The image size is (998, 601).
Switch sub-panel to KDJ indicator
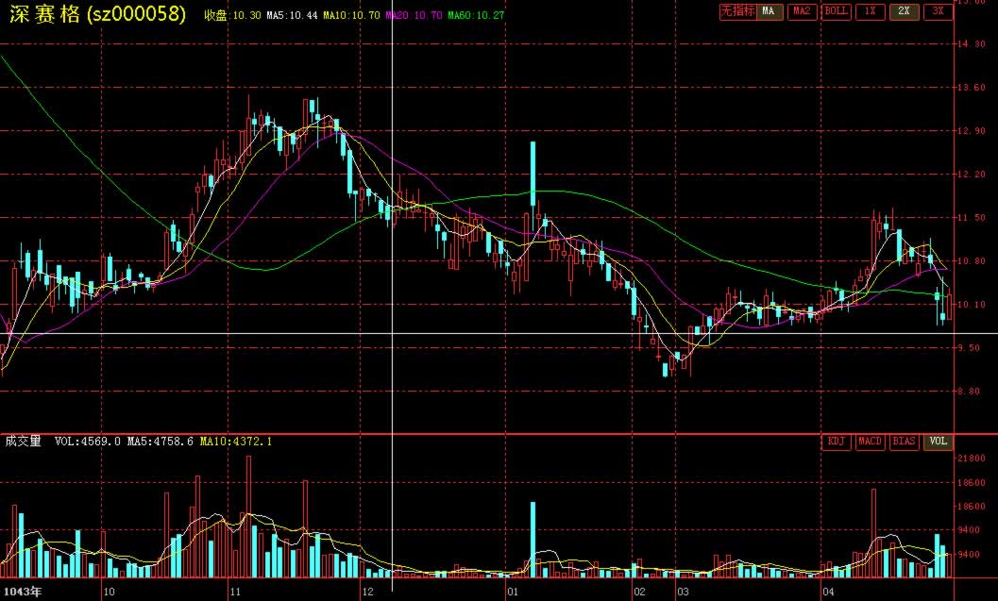pyautogui.click(x=837, y=442)
